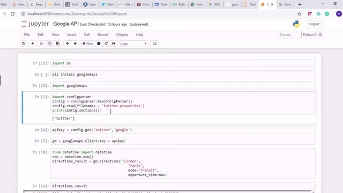
Task: Switch to the APIs Google browser tab
Action: pyautogui.click(x=214, y=4)
